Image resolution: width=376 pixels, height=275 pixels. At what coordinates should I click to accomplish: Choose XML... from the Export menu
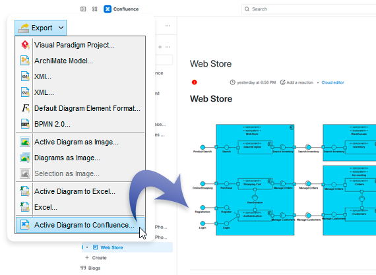click(80, 92)
